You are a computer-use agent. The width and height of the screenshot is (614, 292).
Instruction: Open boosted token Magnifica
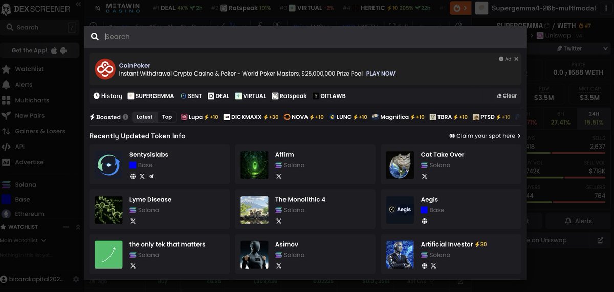(x=399, y=117)
